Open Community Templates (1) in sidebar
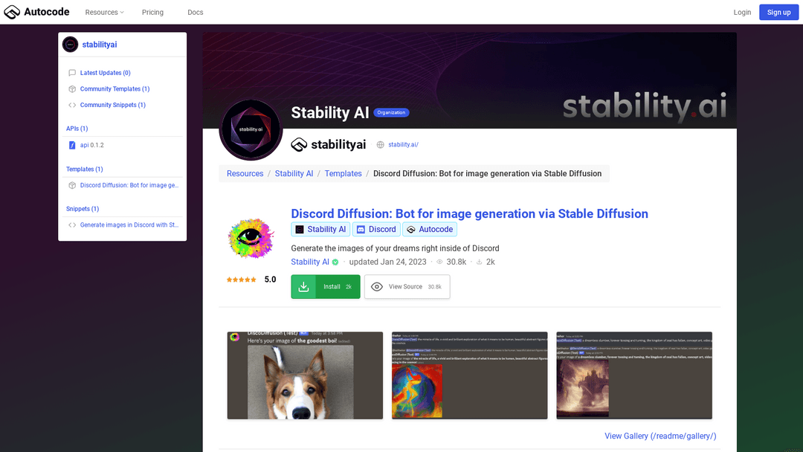The height and width of the screenshot is (452, 803). [x=115, y=89]
